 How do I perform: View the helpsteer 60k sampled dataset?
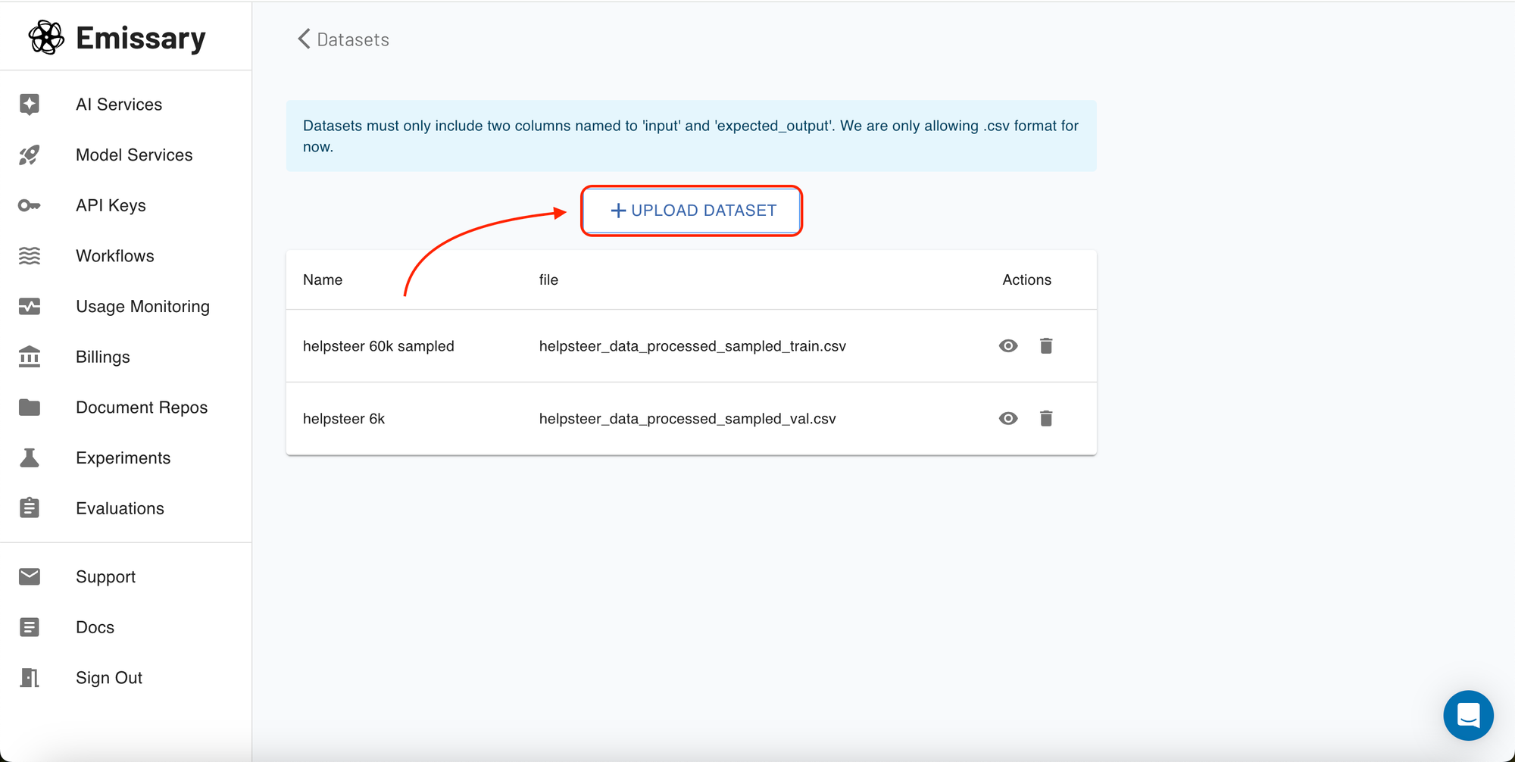click(x=1008, y=346)
